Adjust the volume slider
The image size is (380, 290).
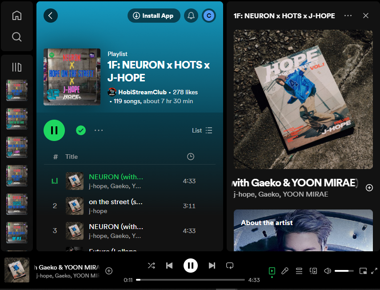(344, 271)
